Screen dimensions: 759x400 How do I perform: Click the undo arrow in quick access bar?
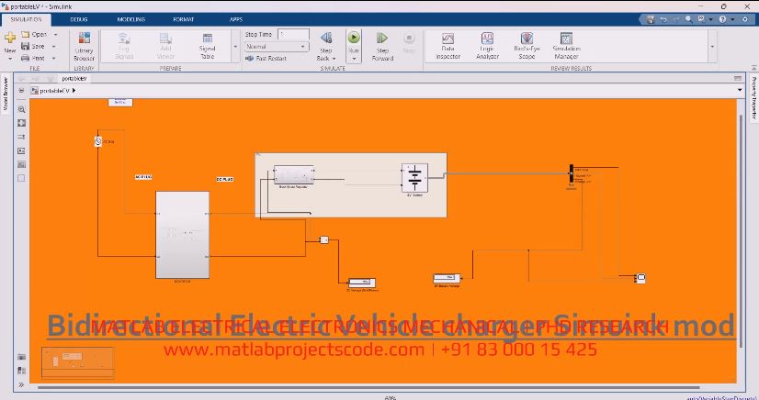[x=663, y=19]
